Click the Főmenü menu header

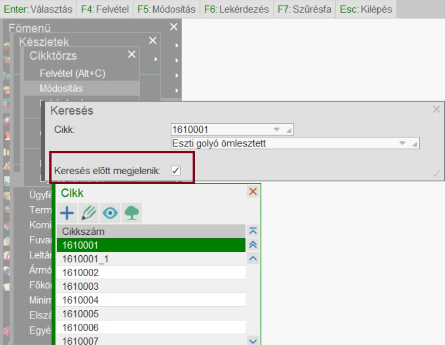point(30,28)
